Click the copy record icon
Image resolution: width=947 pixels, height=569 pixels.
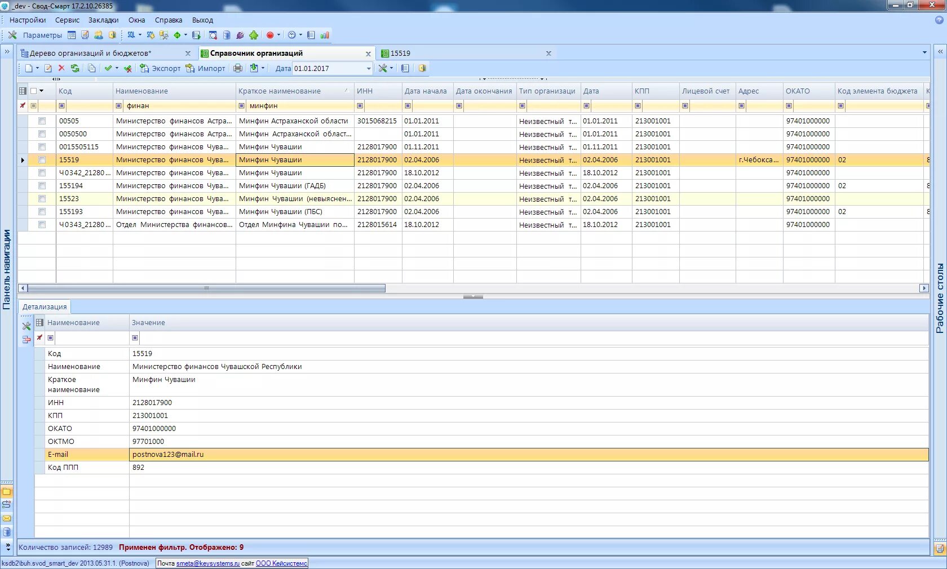click(x=91, y=68)
